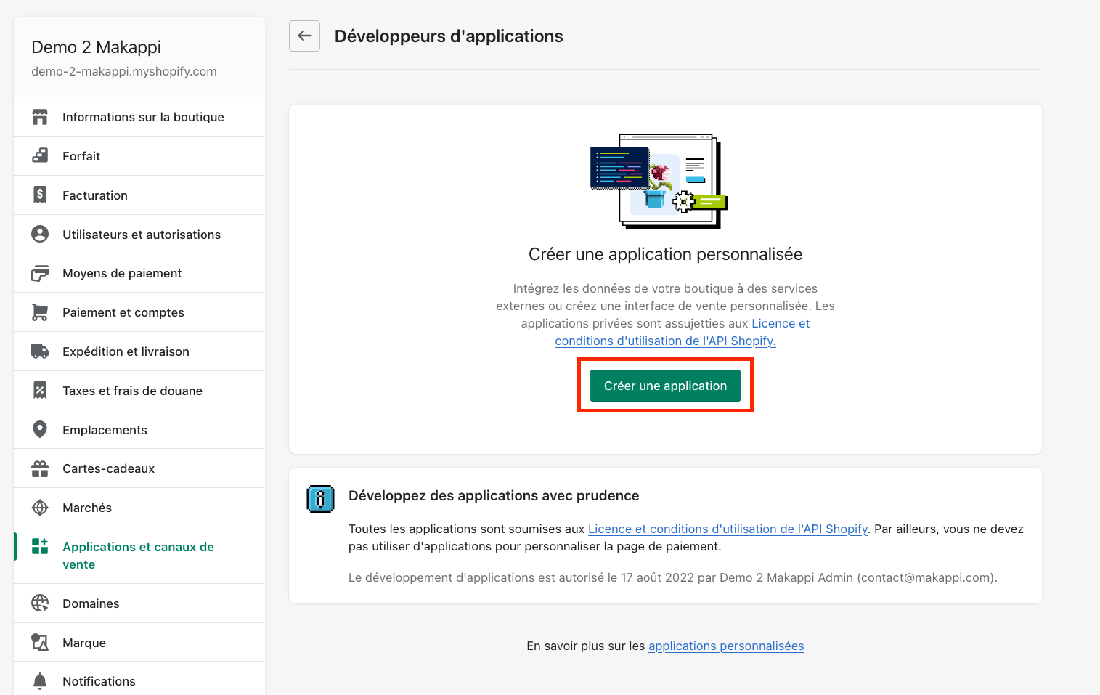Click the gift icon for Cartes-cadeaux

[x=40, y=468]
